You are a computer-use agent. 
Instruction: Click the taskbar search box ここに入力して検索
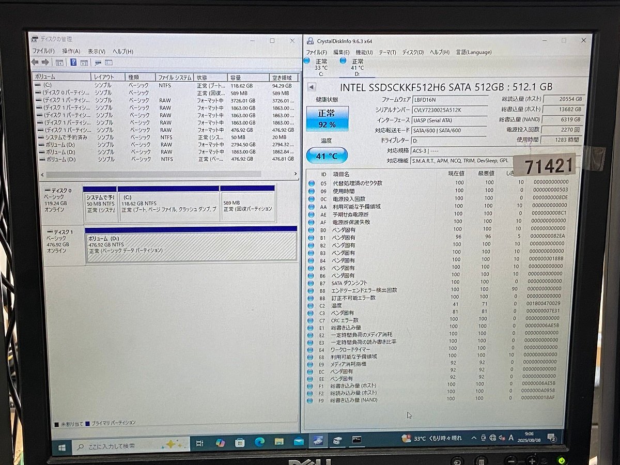tap(131, 445)
